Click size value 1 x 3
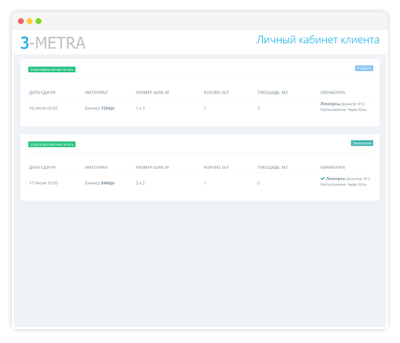 pos(141,108)
